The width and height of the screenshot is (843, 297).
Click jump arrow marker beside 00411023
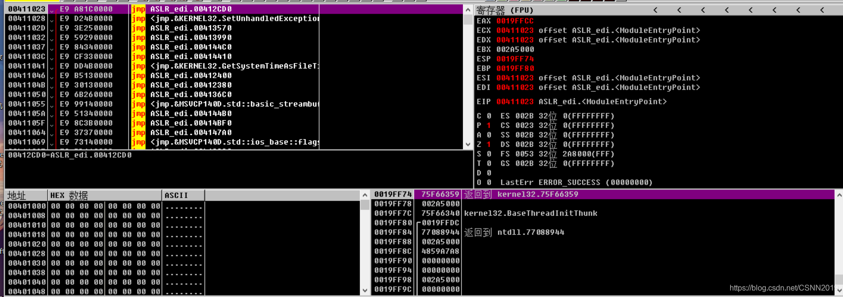pyautogui.click(x=51, y=10)
